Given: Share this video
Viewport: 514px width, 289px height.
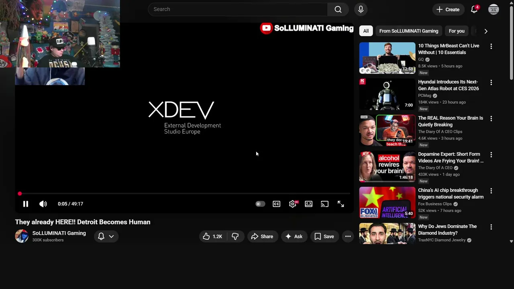Looking at the screenshot, I should [x=262, y=236].
